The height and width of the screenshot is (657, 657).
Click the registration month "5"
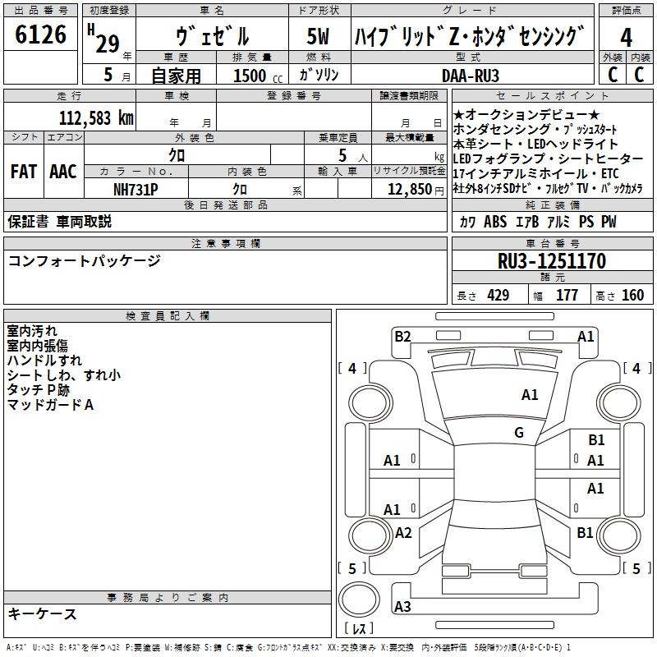(x=108, y=75)
